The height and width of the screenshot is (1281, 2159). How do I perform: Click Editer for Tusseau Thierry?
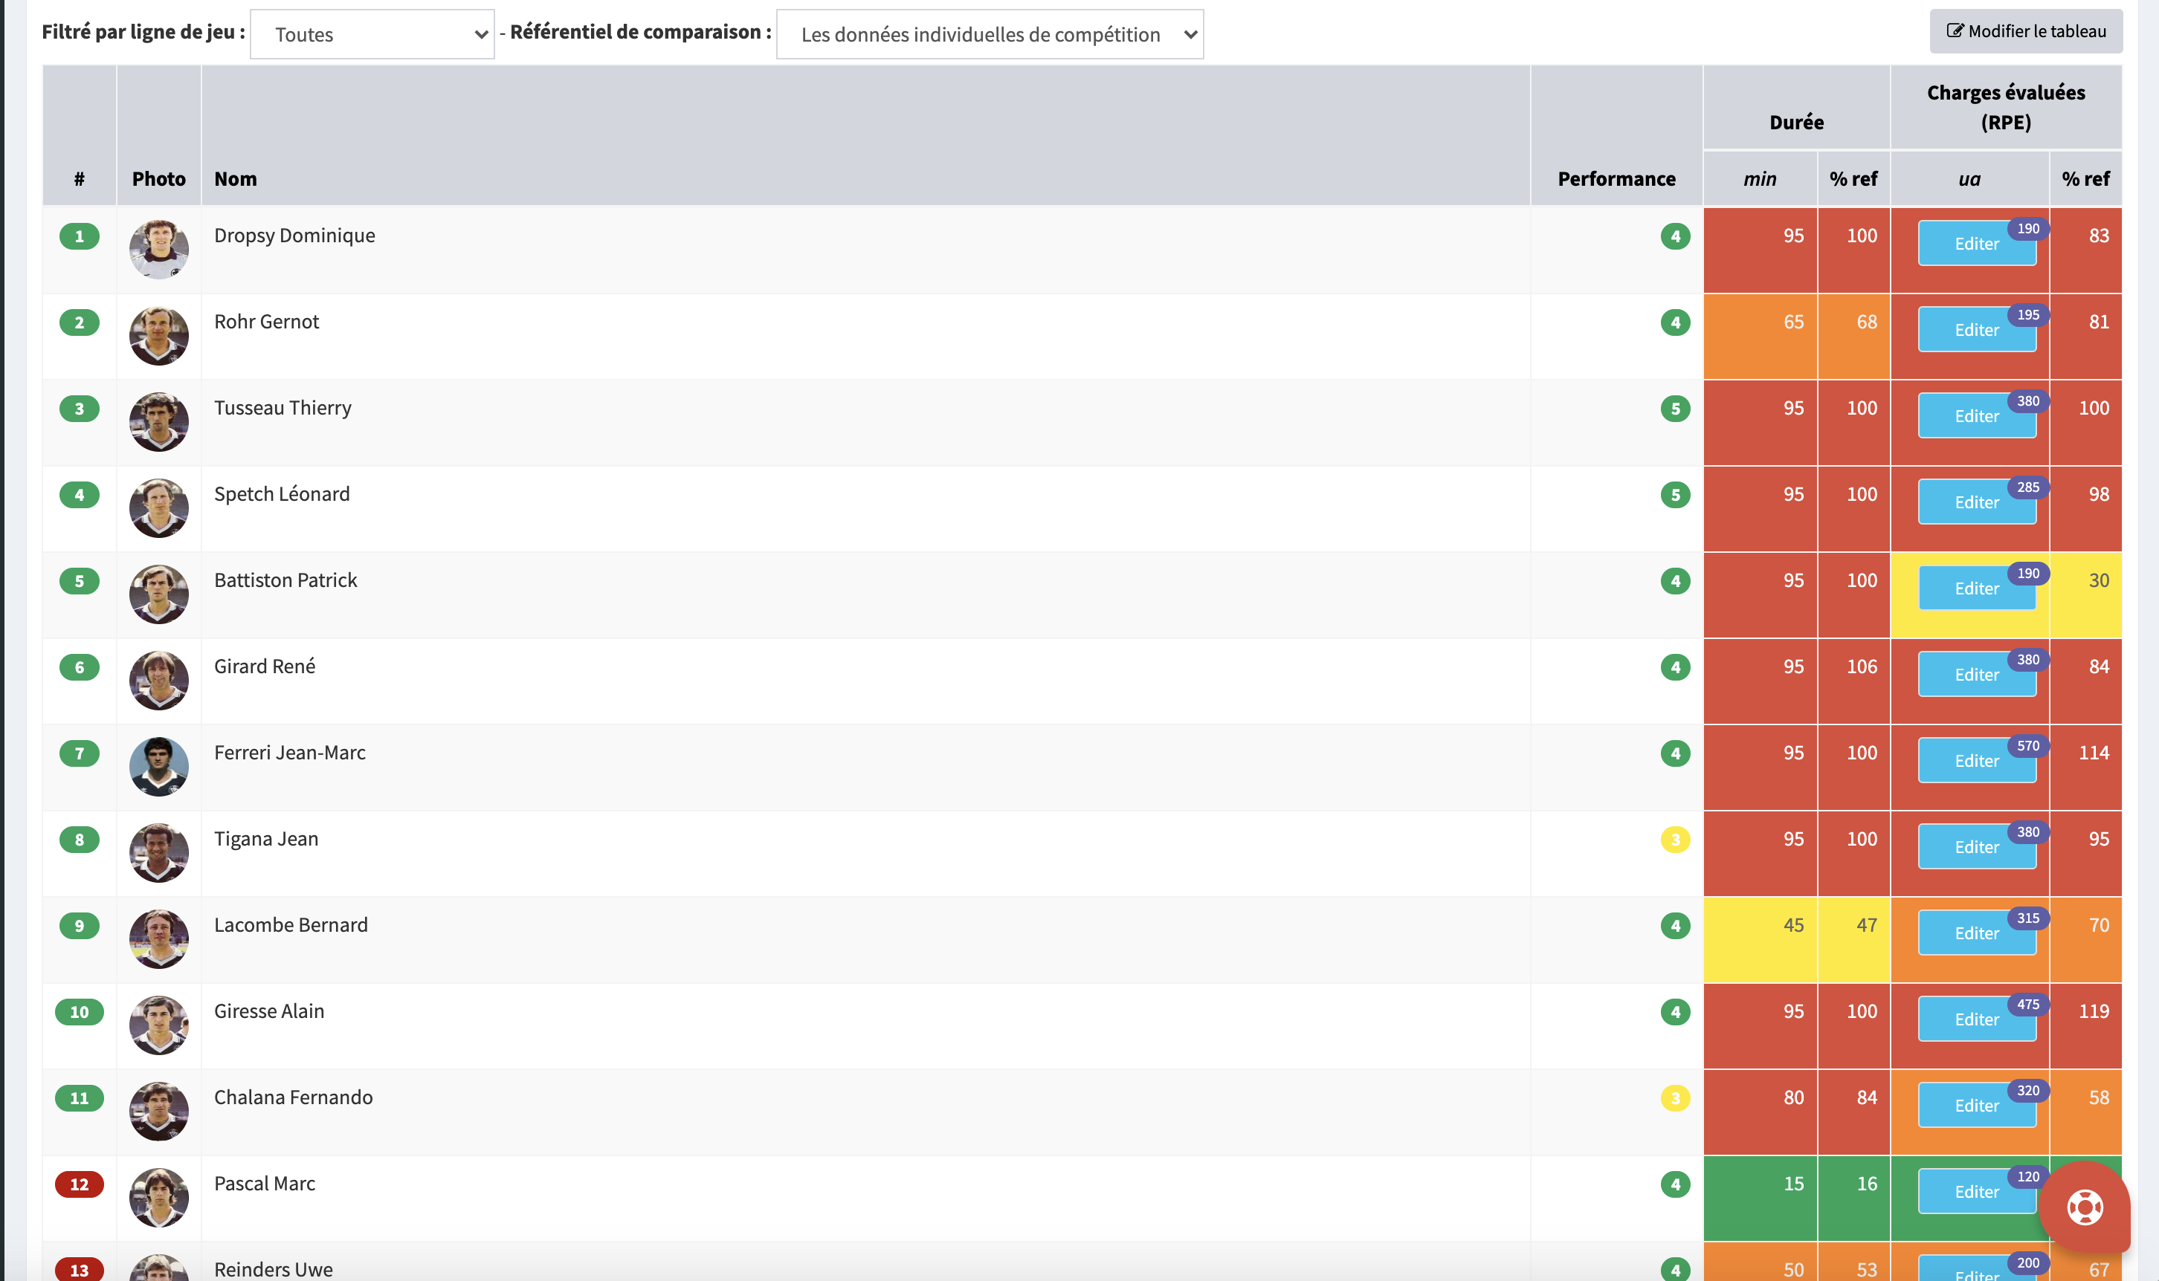point(1977,416)
